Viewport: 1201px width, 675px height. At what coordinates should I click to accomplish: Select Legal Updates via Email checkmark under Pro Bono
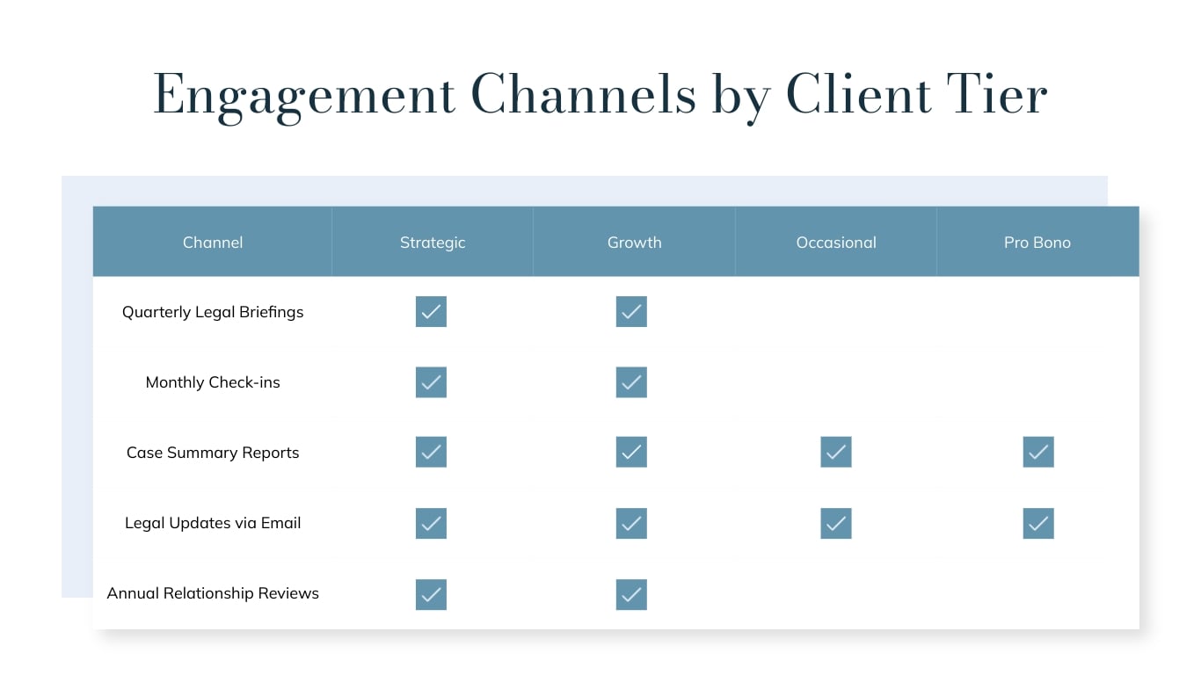[x=1038, y=523]
